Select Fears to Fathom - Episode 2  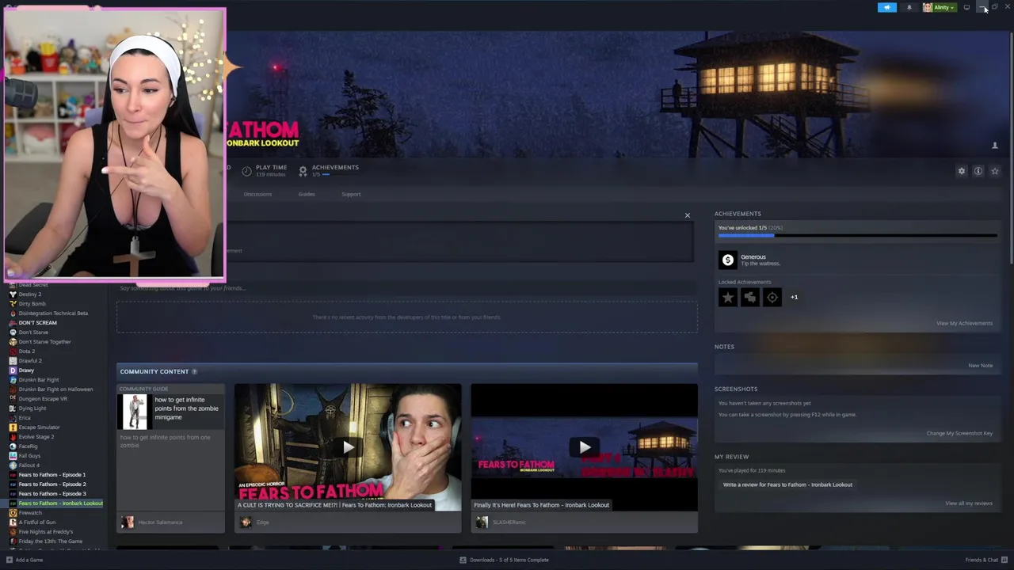(54, 484)
